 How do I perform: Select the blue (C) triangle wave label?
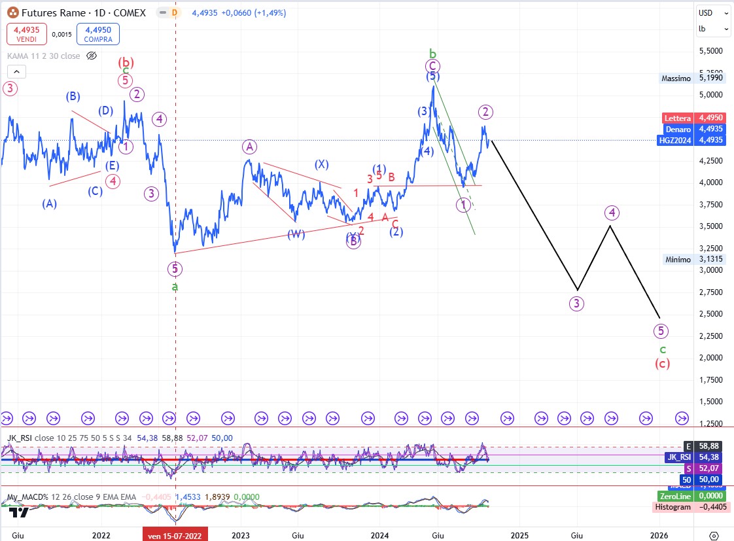95,191
